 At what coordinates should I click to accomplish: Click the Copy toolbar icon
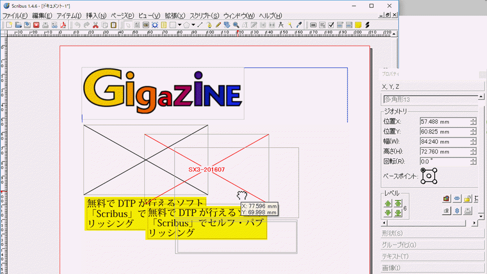(105, 25)
